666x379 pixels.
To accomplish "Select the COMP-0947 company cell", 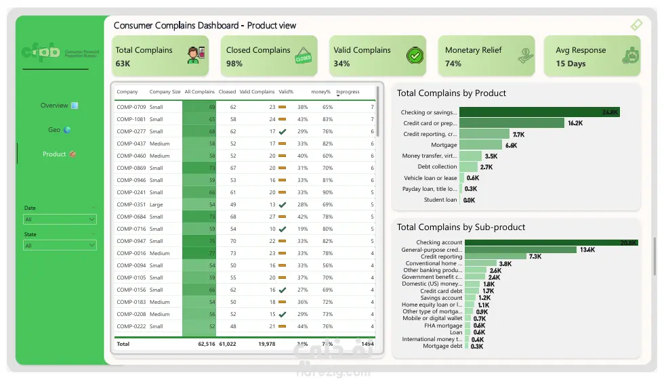I will (131, 241).
